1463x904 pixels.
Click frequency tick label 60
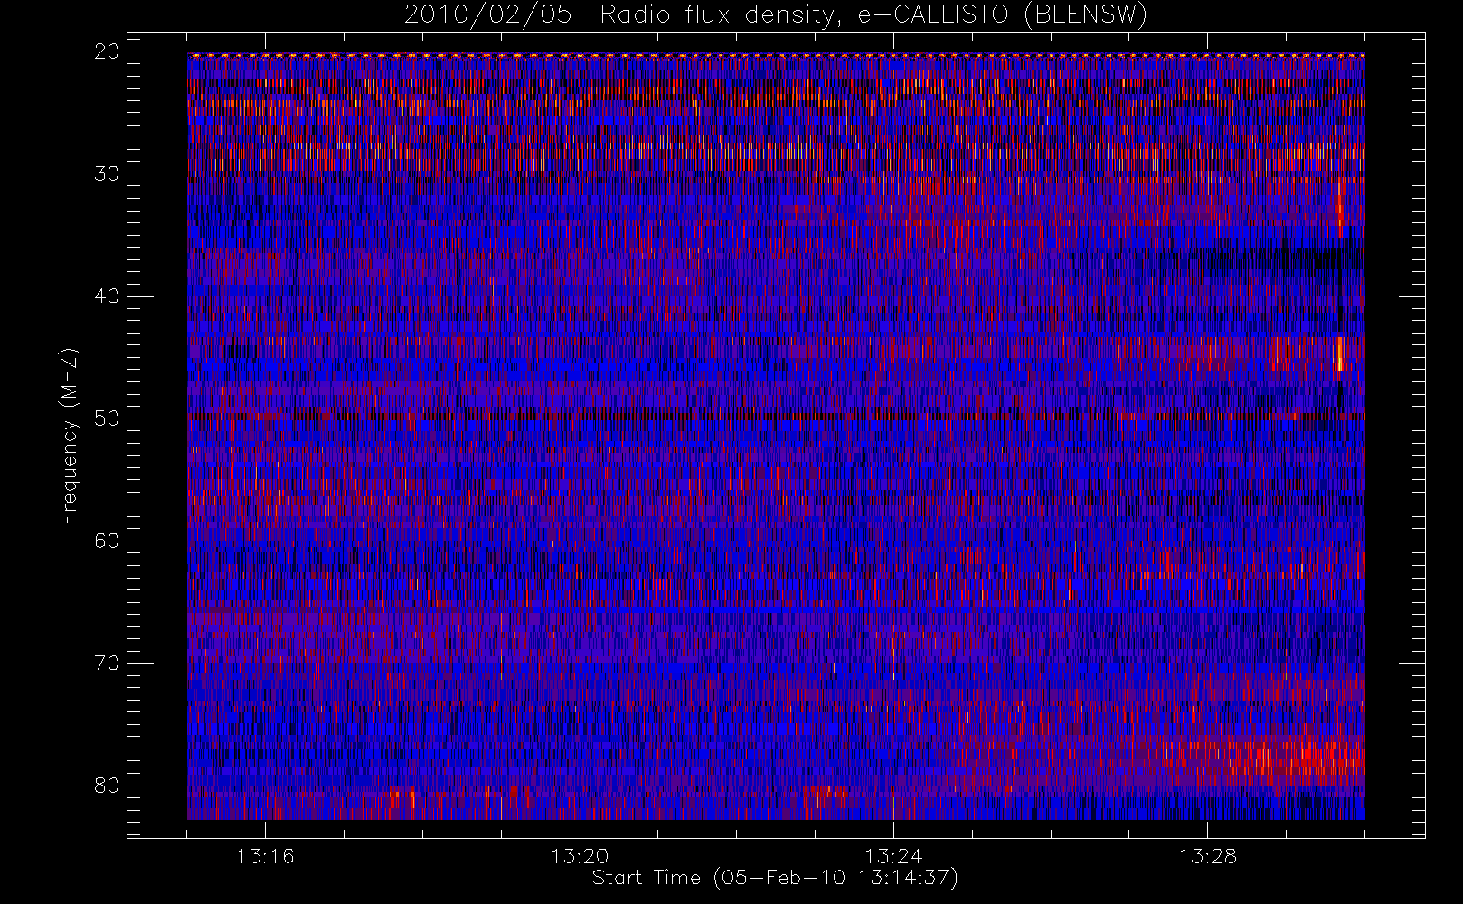pyautogui.click(x=107, y=541)
